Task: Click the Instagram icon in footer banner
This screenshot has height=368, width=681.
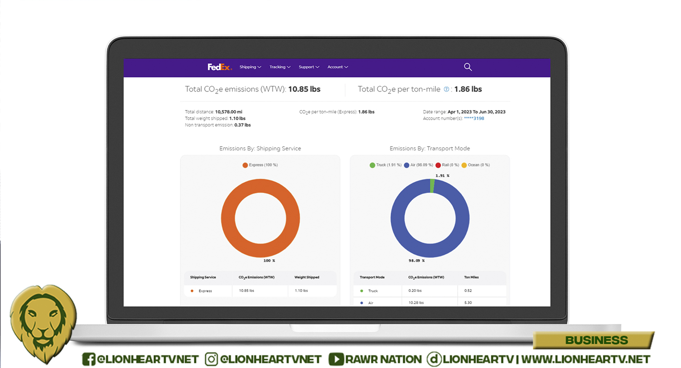Action: (212, 359)
